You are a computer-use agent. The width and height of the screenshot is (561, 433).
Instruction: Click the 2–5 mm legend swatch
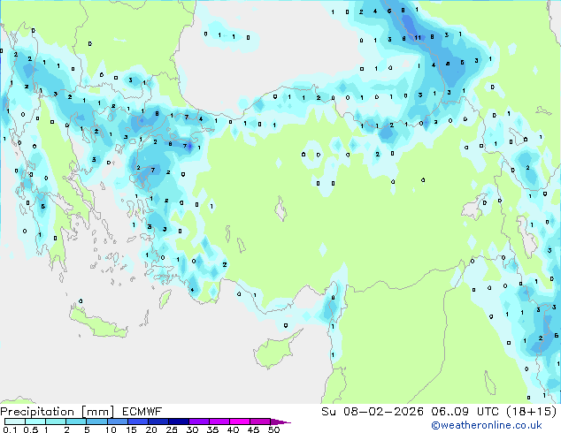point(76,422)
